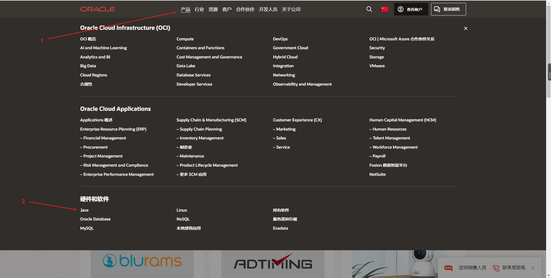Open the Java product page
The height and width of the screenshot is (278, 551).
84,210
